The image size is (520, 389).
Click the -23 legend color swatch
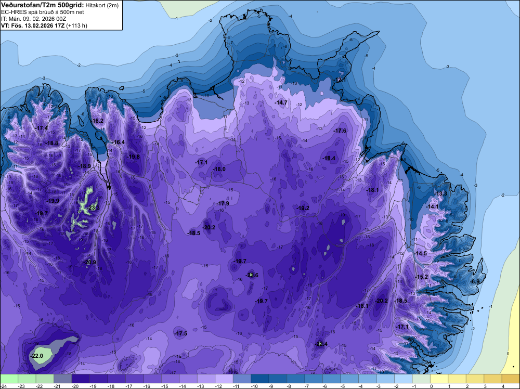[x=27, y=379]
